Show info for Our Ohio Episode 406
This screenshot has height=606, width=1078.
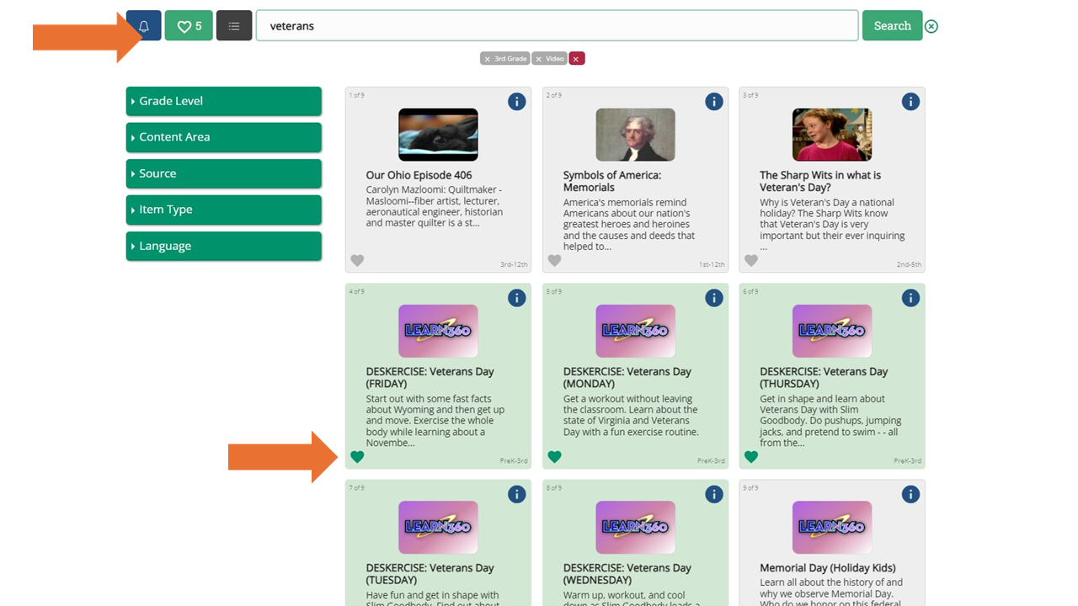517,102
